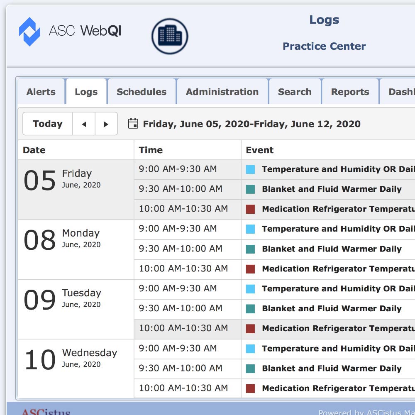Viewport: 415px width, 415px height.
Task: Open the calendar date picker icon
Action: (x=133, y=124)
